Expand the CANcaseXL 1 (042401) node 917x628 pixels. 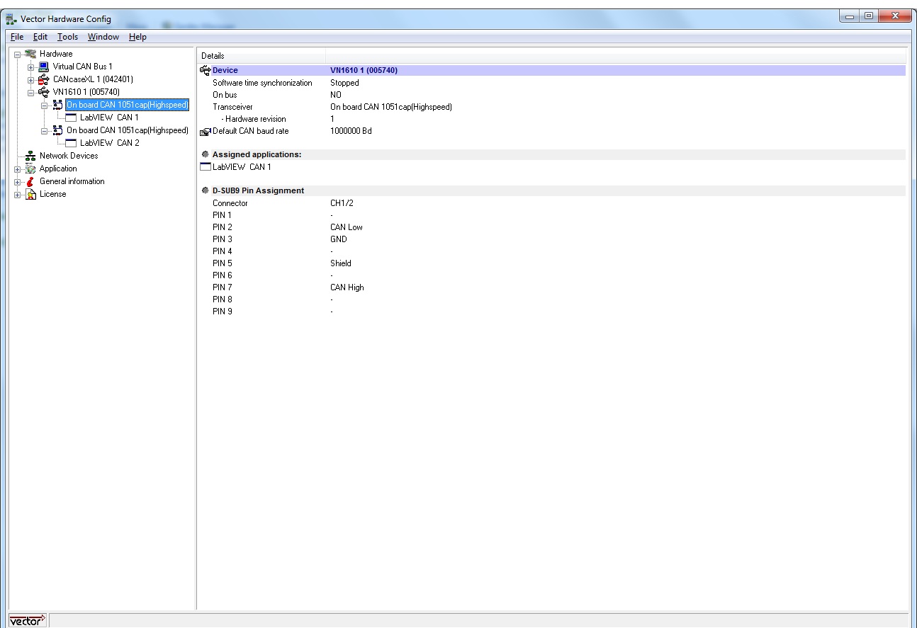point(31,79)
